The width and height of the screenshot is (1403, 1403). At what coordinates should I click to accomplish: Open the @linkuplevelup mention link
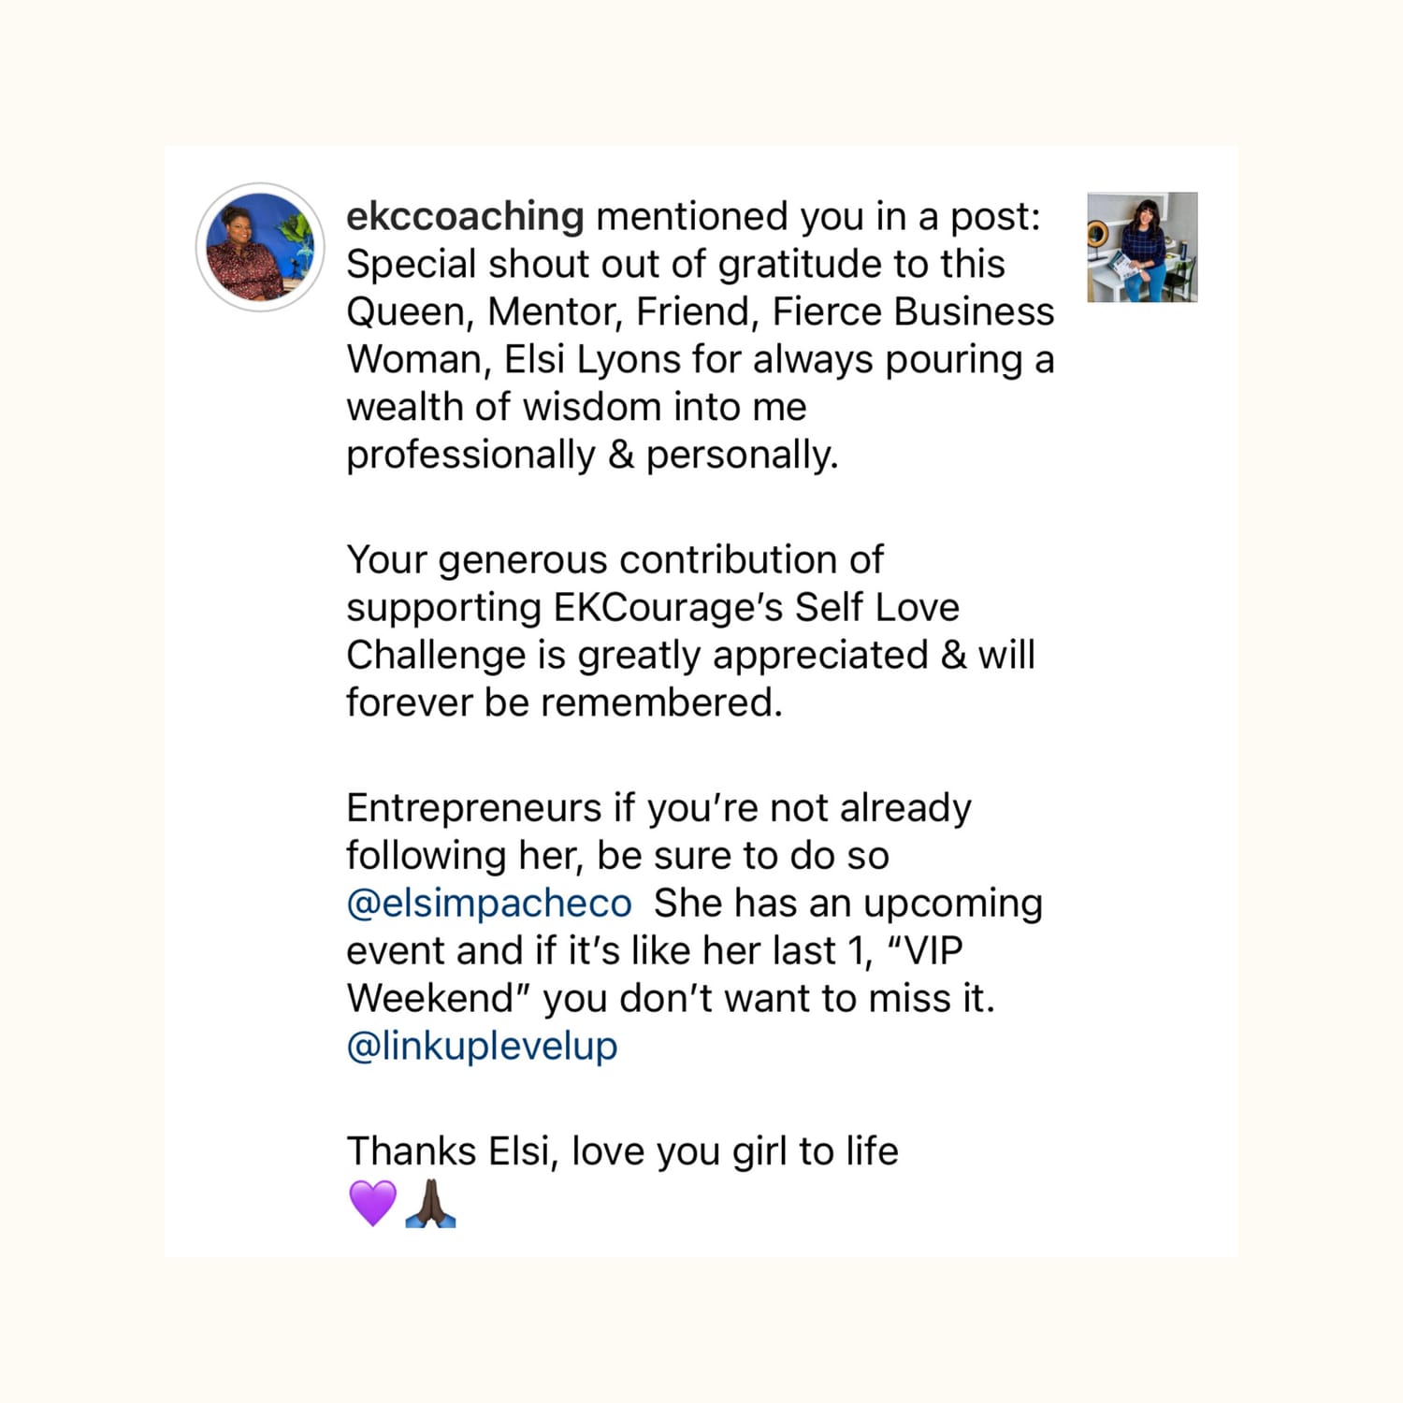point(482,1046)
